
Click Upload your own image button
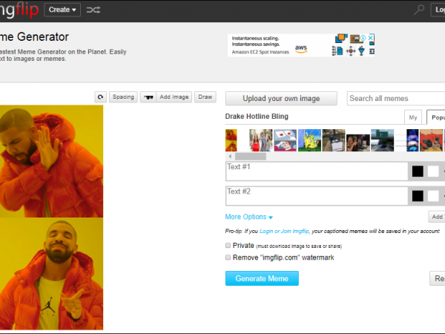280,99
